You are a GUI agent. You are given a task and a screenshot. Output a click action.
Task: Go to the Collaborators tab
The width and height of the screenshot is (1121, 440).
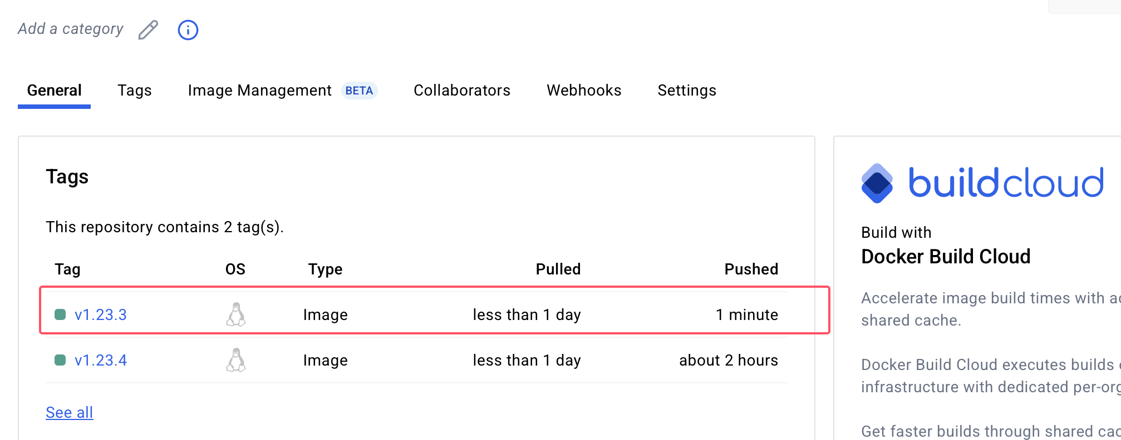[462, 91]
